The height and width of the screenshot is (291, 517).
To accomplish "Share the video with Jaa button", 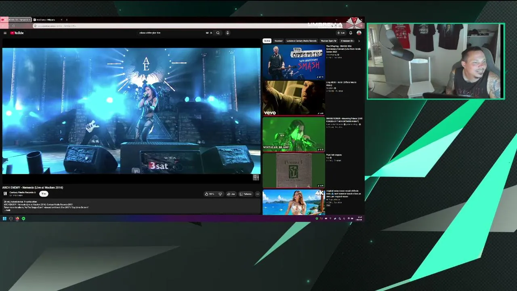I will point(231,194).
